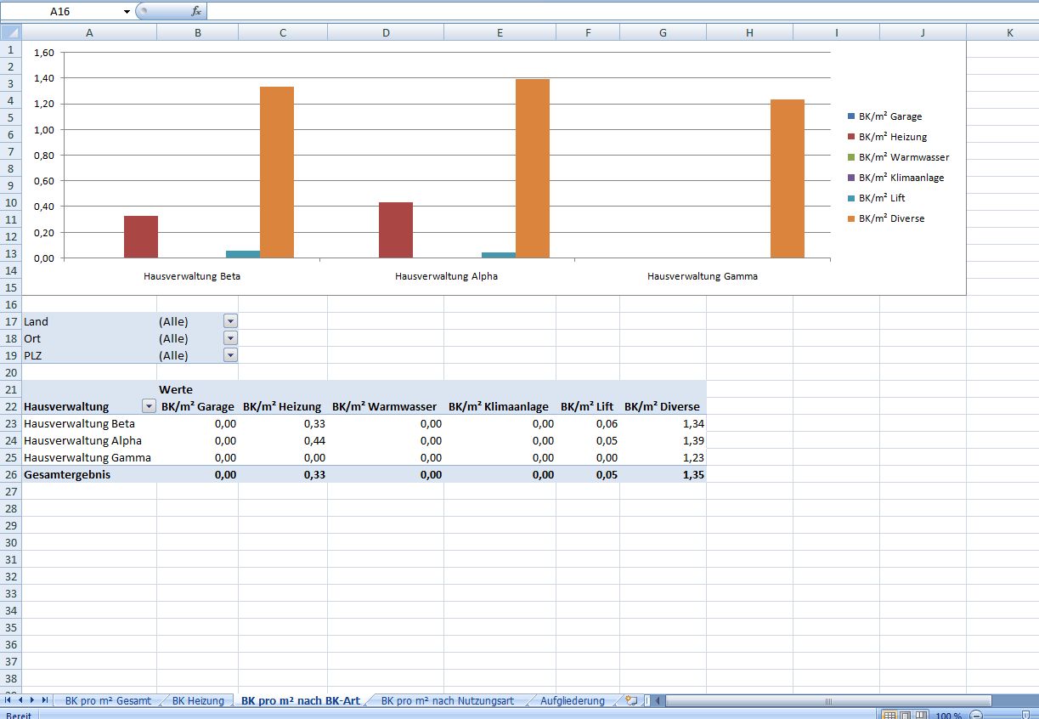Click the orange Diverse bar for Hausverwaltung Gamma
1039x719 pixels.
788,178
